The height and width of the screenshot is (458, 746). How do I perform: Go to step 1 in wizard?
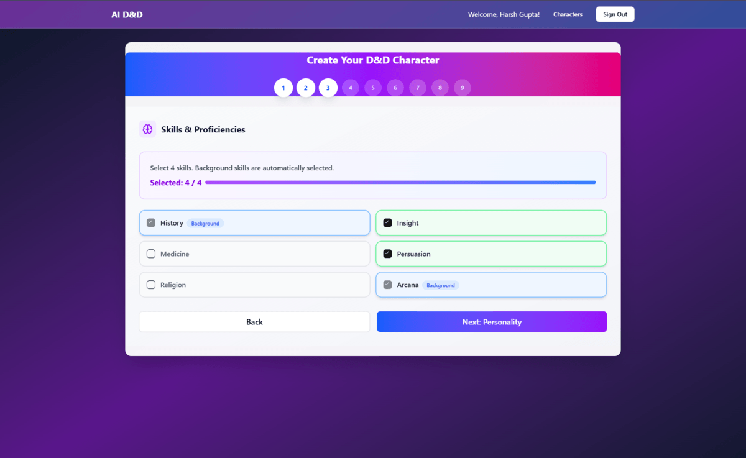pyautogui.click(x=283, y=88)
